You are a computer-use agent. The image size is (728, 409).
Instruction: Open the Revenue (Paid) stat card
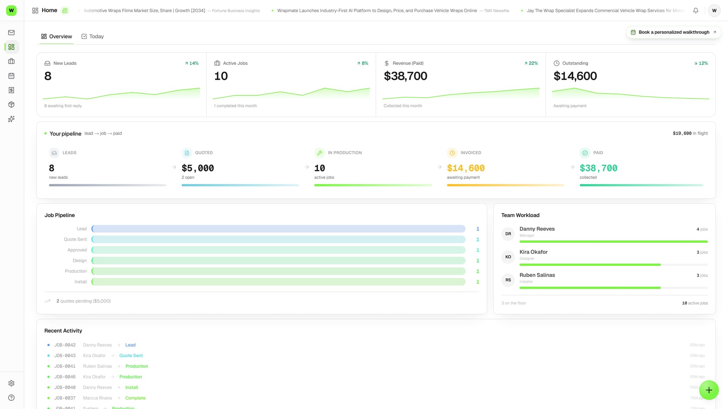[461, 84]
